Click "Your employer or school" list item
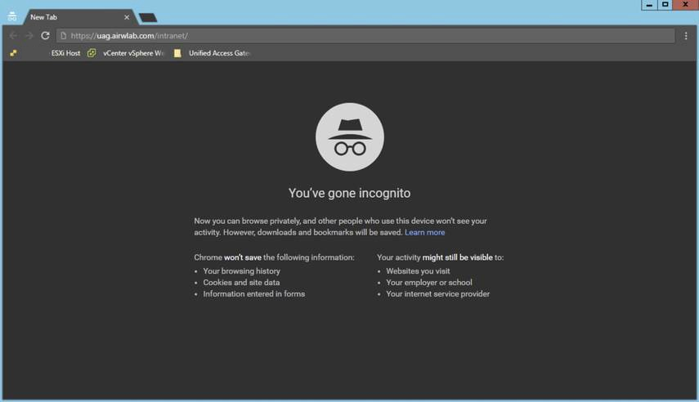The height and width of the screenshot is (402, 699). coord(429,283)
